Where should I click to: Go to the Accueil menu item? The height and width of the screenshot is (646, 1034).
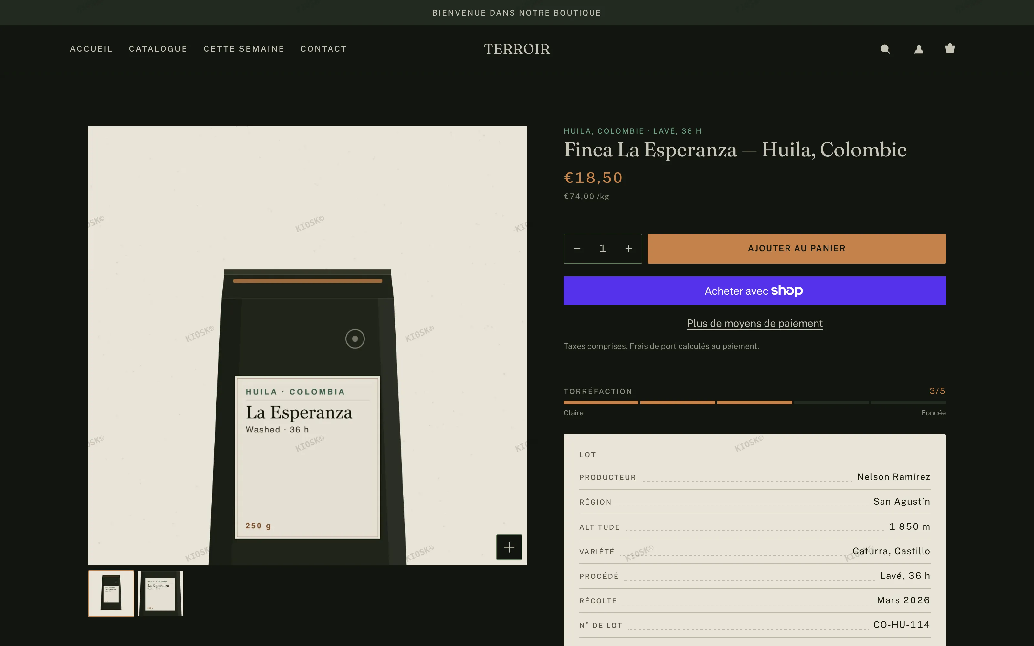pos(91,49)
